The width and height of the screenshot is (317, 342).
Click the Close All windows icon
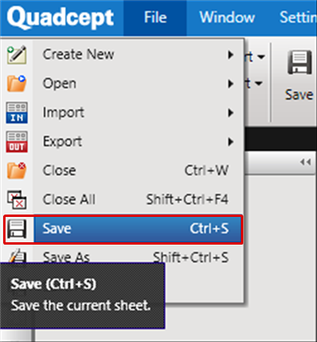[17, 199]
